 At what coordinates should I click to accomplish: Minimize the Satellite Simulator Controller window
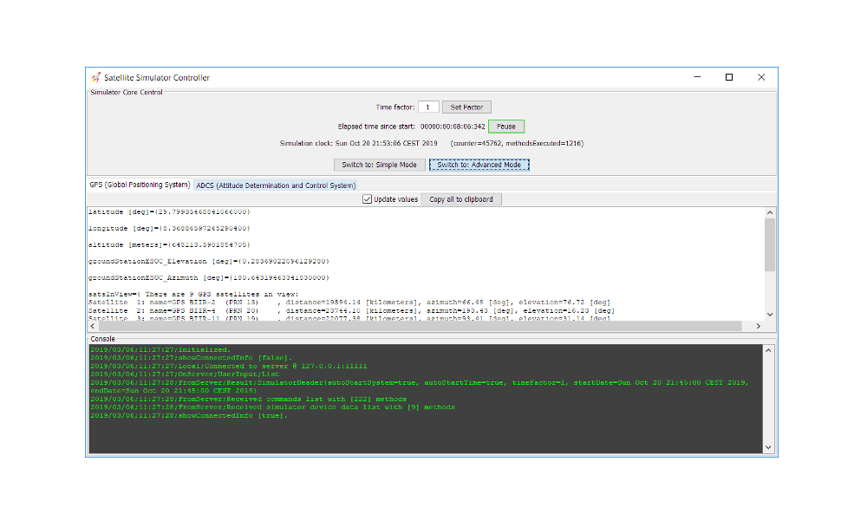coord(696,77)
